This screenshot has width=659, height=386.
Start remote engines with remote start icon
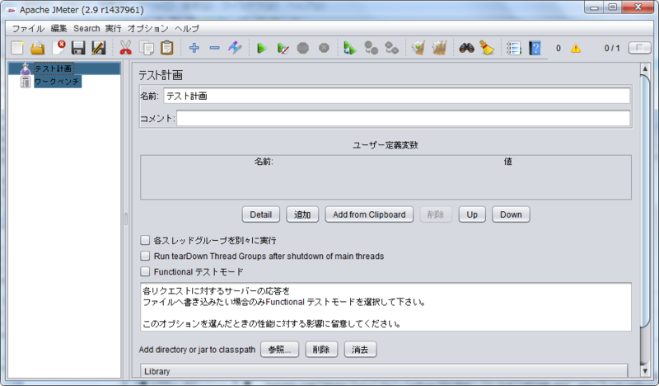click(x=349, y=48)
